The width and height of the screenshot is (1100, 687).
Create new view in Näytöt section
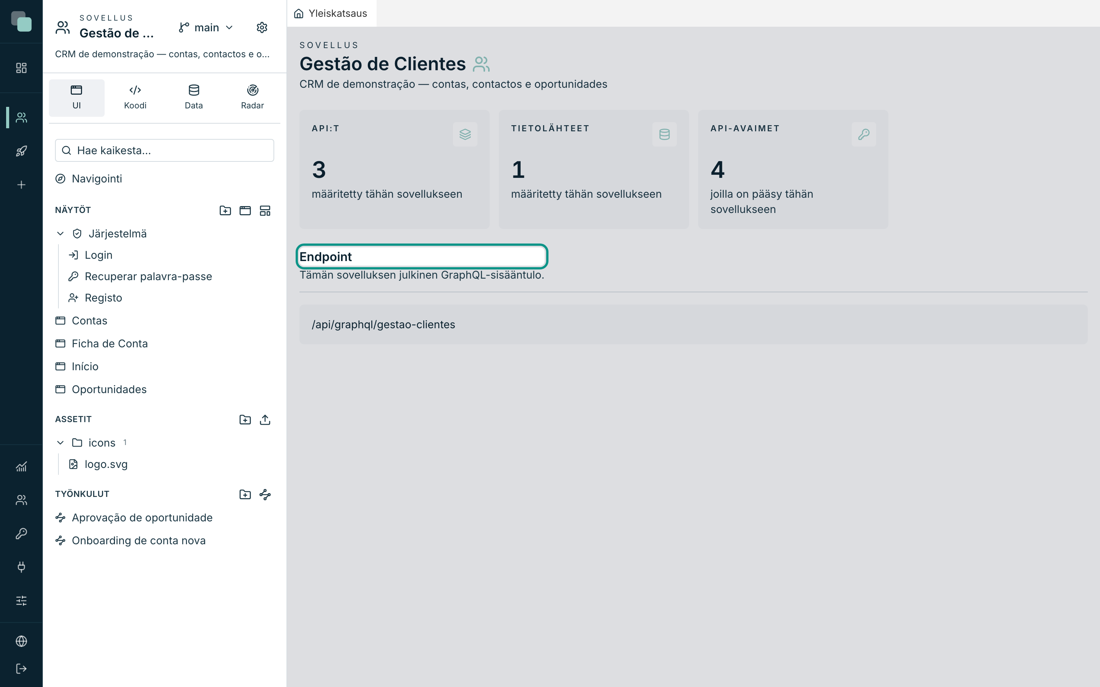click(x=246, y=210)
